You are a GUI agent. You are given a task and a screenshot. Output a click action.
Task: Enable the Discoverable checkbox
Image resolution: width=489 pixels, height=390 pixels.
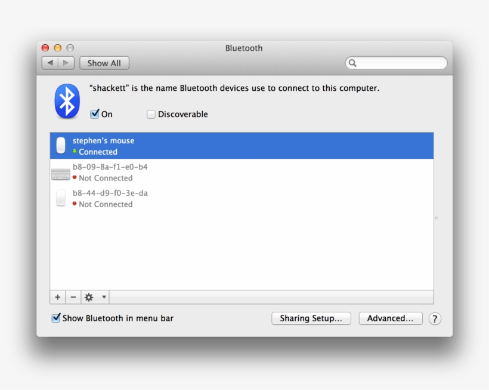[x=151, y=113]
